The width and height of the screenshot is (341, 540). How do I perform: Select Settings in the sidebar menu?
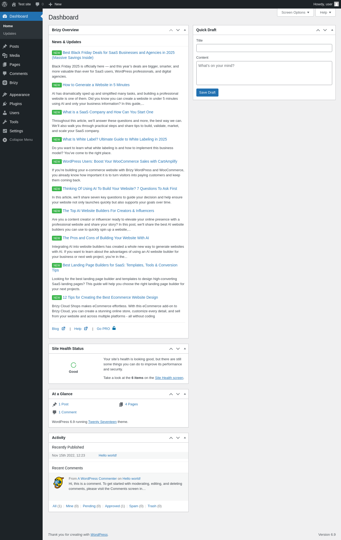16,131
